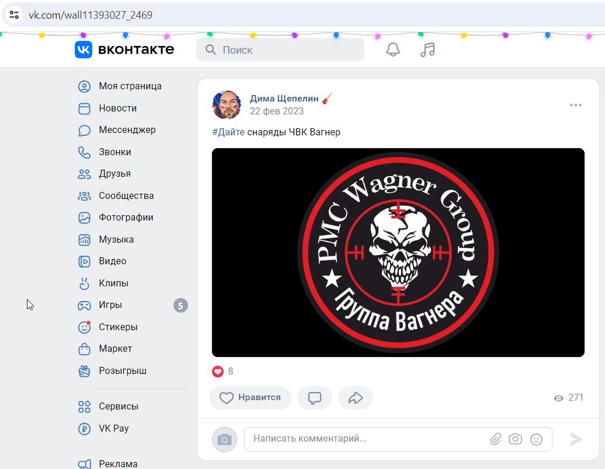The width and height of the screenshot is (605, 469).
Task: Click the Игры gamepad icon
Action: click(x=84, y=306)
